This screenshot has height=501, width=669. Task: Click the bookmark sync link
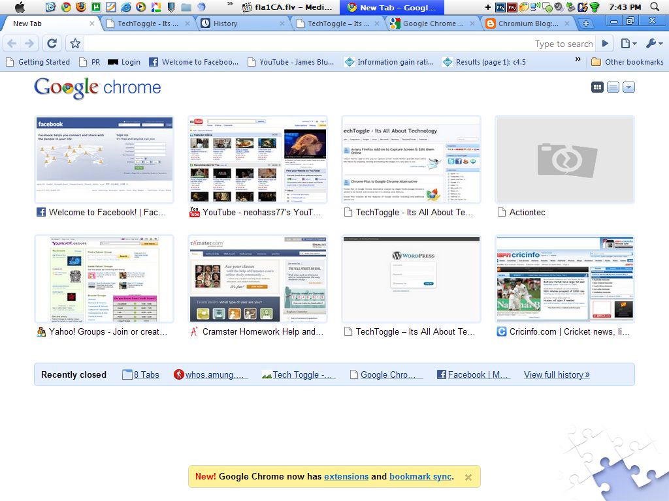(x=420, y=476)
